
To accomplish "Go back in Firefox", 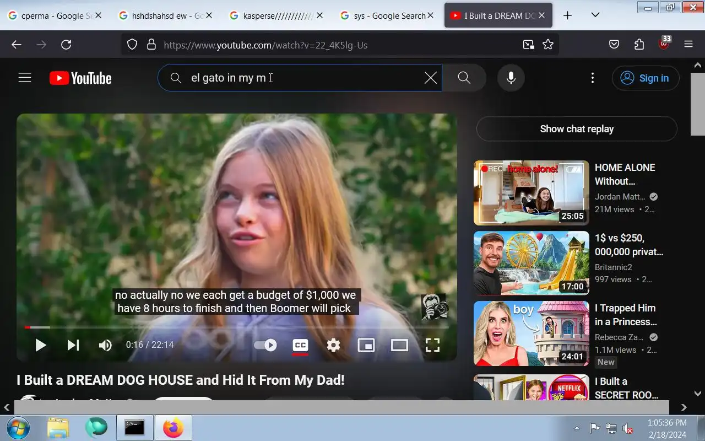I will [17, 45].
